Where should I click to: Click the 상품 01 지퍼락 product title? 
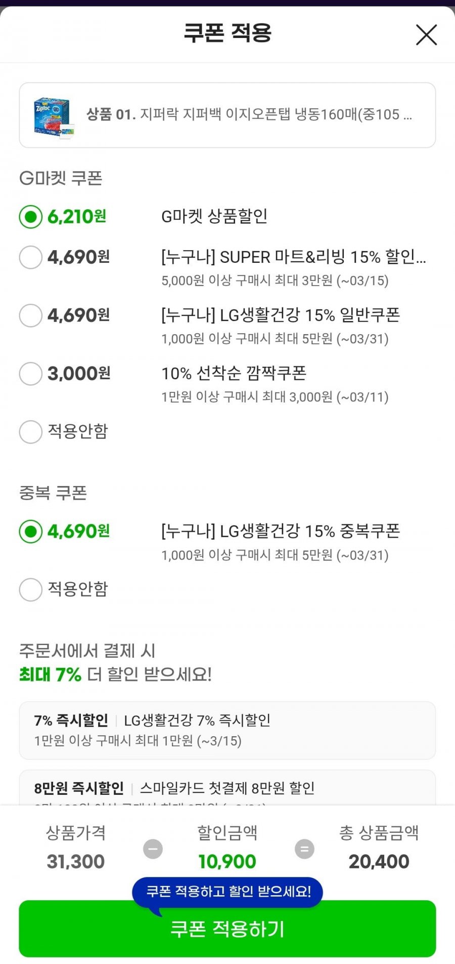(x=249, y=114)
